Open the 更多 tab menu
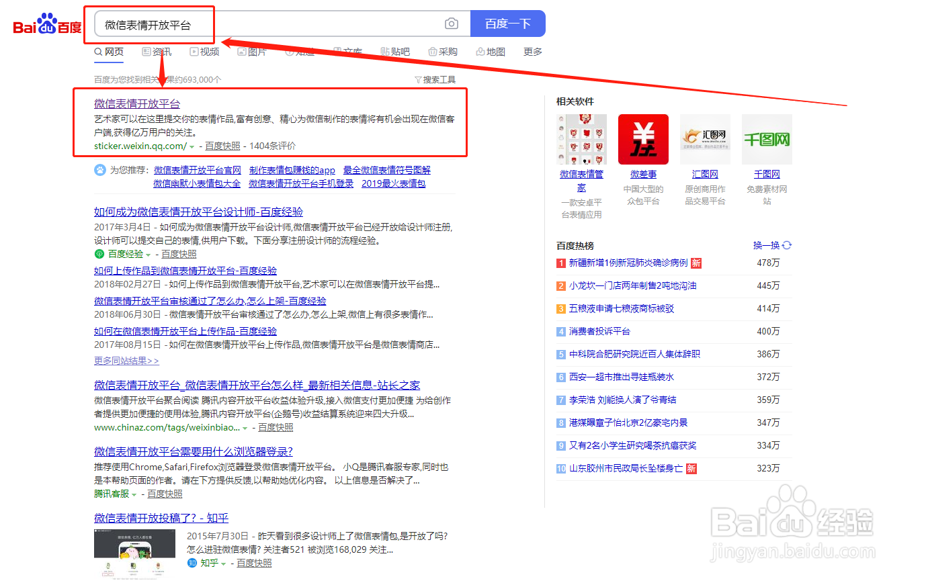 (x=533, y=52)
